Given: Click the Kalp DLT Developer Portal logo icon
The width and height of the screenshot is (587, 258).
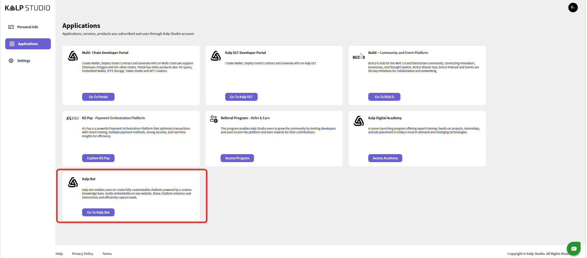Looking at the screenshot, I should pos(216,56).
